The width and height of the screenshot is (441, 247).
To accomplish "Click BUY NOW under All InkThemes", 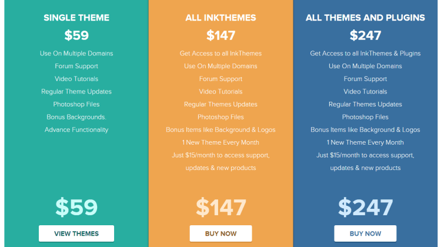I will coord(220,233).
